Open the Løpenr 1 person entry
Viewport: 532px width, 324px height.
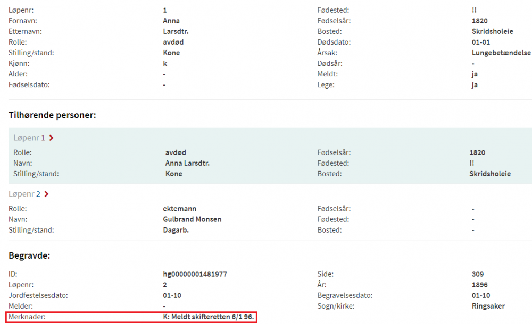coord(29,138)
